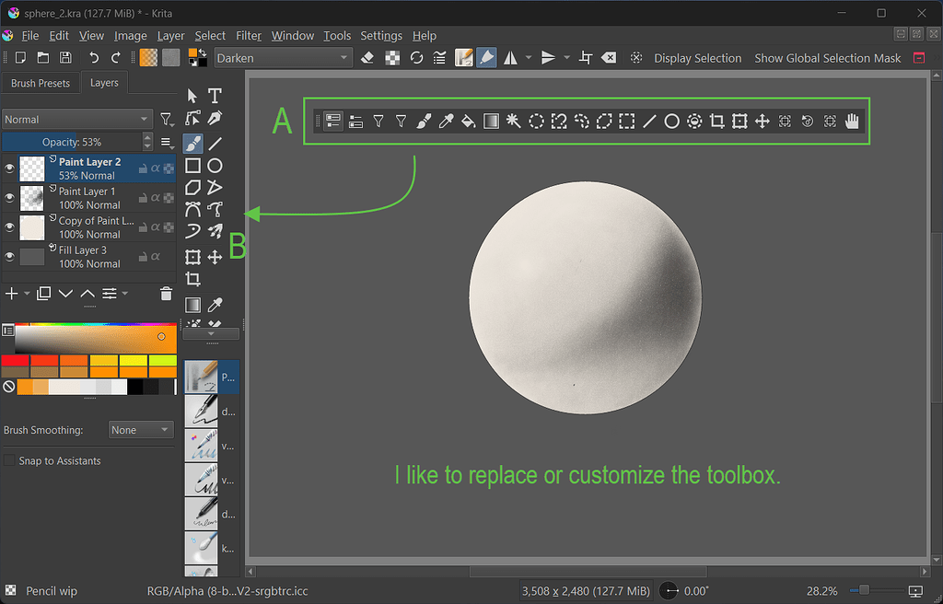
Task: Switch to the Brush Presets tab
Action: (41, 83)
